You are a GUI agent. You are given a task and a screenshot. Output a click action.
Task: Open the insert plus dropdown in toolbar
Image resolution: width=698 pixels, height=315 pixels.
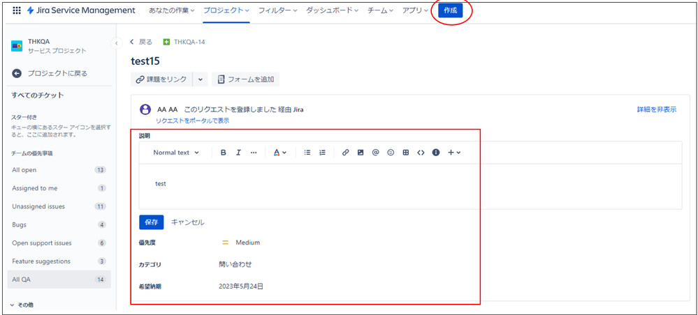point(454,153)
